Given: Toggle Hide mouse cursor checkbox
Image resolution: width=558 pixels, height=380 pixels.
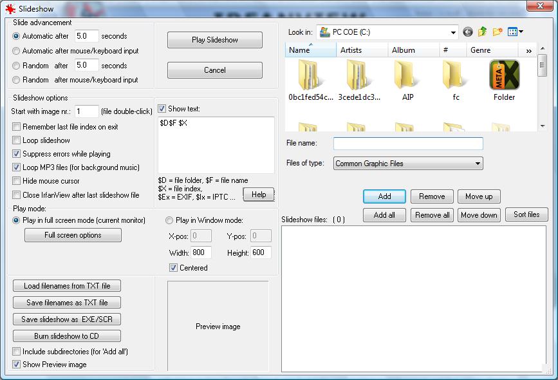Looking at the screenshot, I should click(x=16, y=181).
